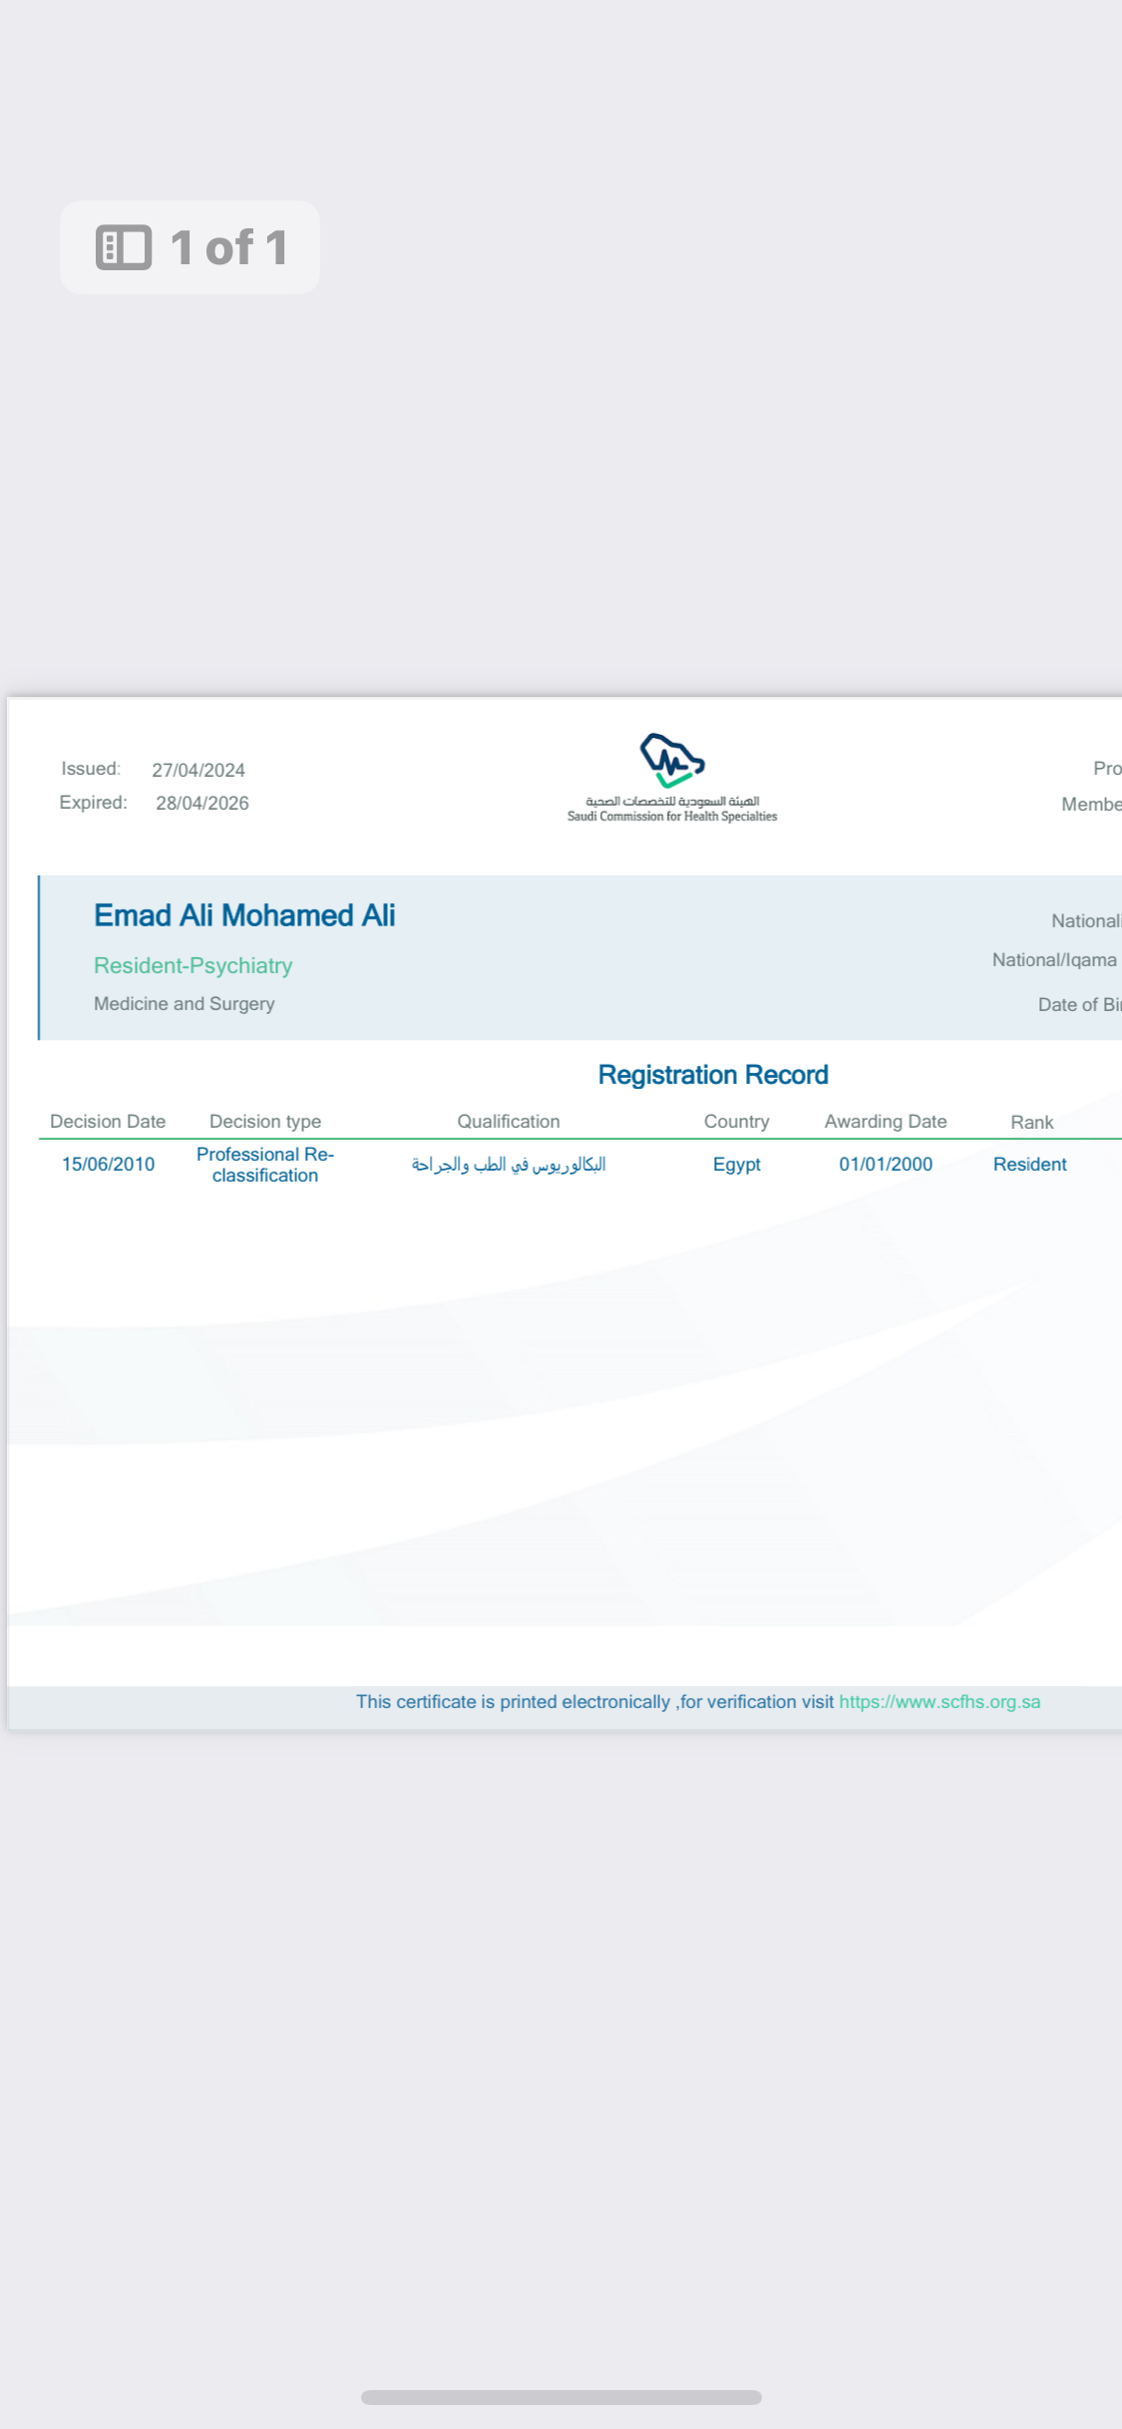The width and height of the screenshot is (1122, 2429).
Task: Select the issued date 27/04/2024
Action: pos(198,770)
